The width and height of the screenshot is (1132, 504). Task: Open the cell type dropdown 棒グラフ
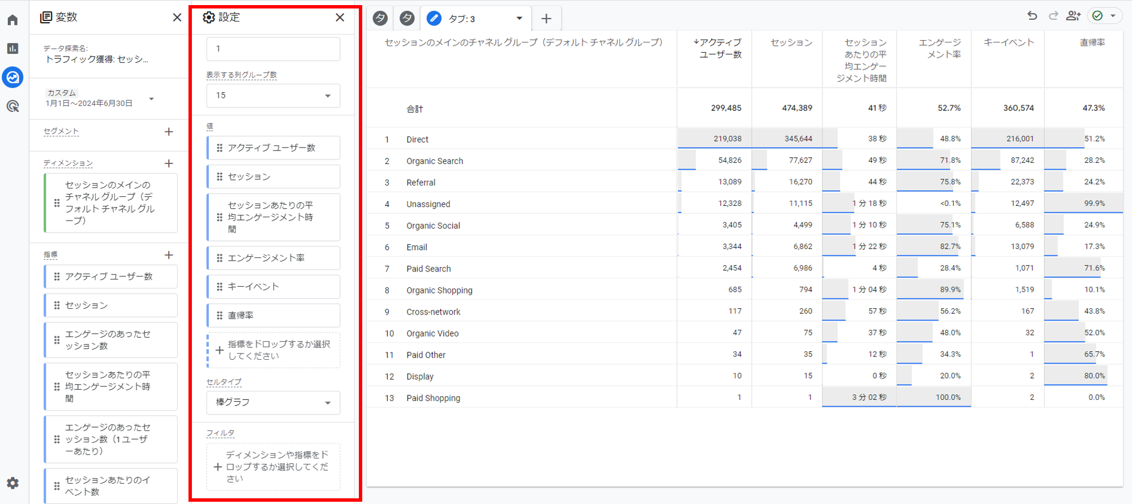point(273,402)
